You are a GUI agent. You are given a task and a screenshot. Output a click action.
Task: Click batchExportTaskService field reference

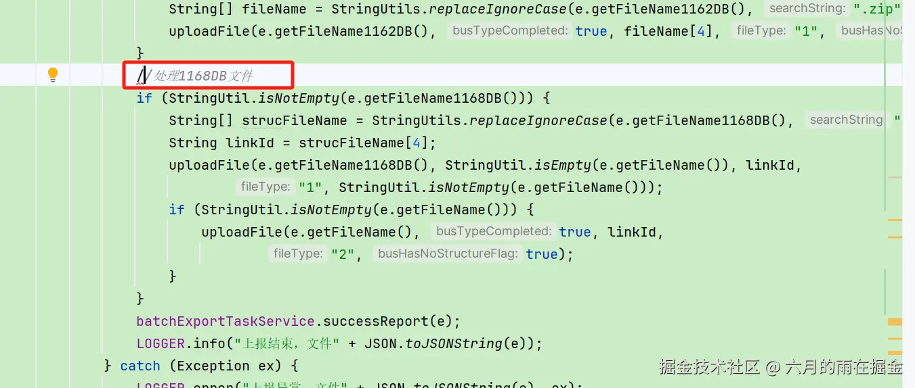(x=226, y=321)
